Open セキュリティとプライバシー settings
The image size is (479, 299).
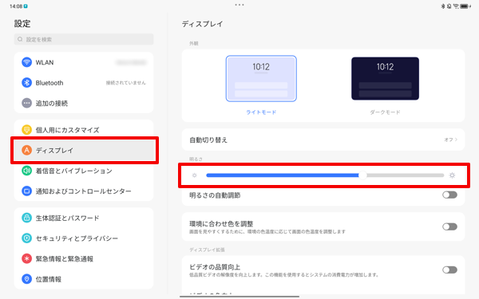click(x=84, y=238)
